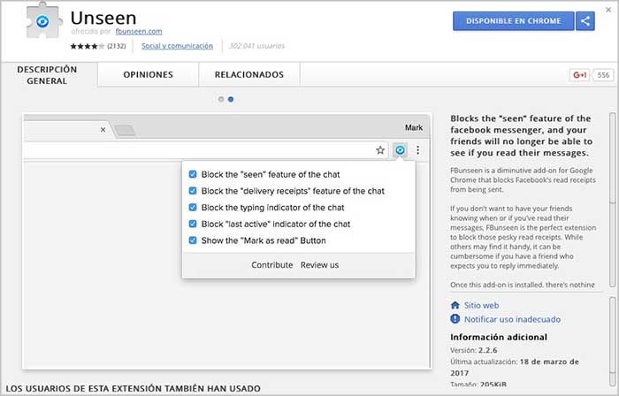This screenshot has width=619, height=396.
Task: Click the (2132) ratings count
Action: (x=117, y=46)
